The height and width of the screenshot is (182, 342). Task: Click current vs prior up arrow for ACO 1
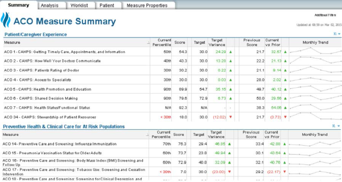coord(285,52)
